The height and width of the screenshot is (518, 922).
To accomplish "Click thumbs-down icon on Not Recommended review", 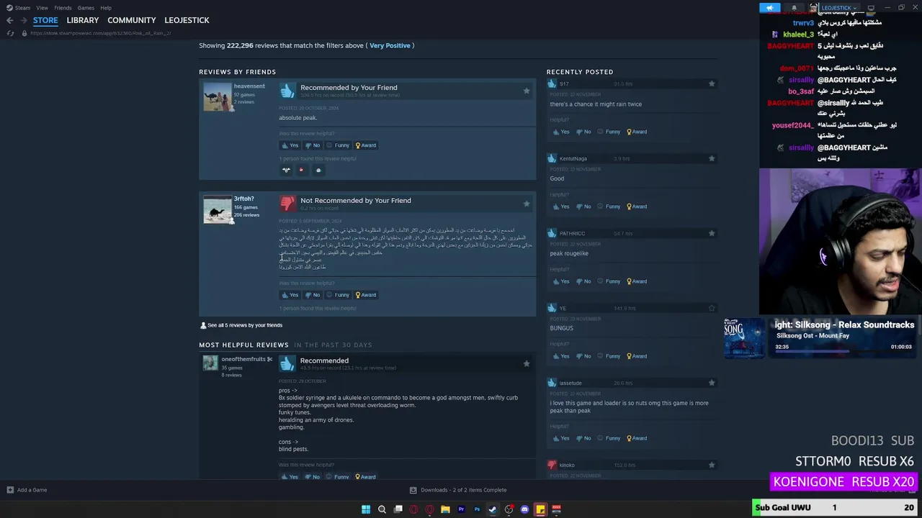I will click(287, 204).
